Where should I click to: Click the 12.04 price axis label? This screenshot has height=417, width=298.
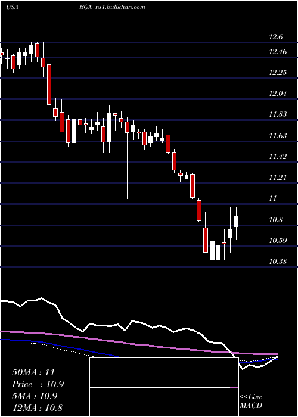(x=278, y=94)
